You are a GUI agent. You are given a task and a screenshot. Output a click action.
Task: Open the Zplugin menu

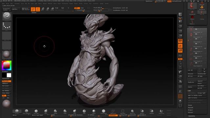[102, 4]
